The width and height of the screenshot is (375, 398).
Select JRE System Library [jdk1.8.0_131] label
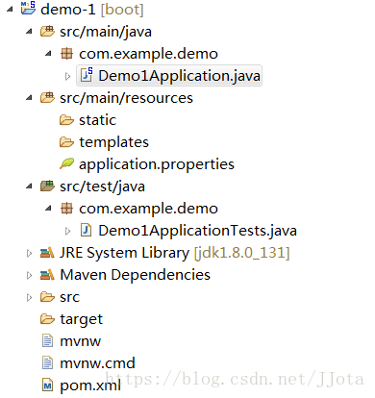click(175, 253)
